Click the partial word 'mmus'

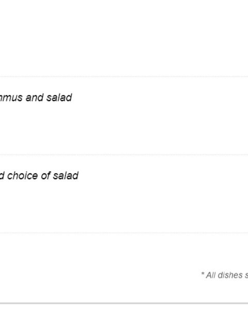point(11,98)
